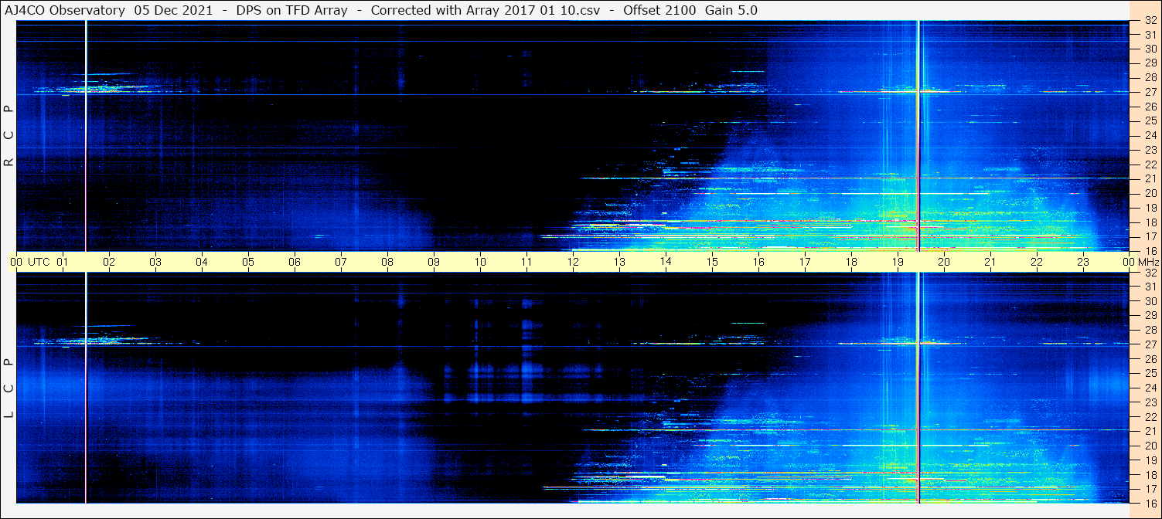Select 27 MHz label in RCP frequency scale
Image resolution: width=1162 pixels, height=519 pixels.
(x=1150, y=92)
